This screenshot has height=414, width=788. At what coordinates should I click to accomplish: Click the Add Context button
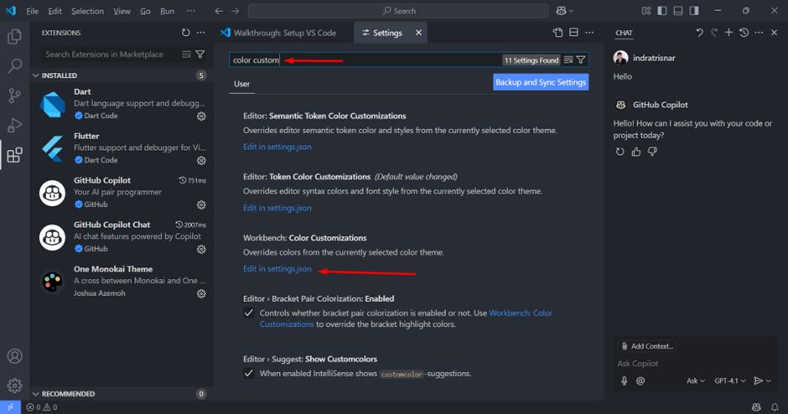[x=647, y=346]
